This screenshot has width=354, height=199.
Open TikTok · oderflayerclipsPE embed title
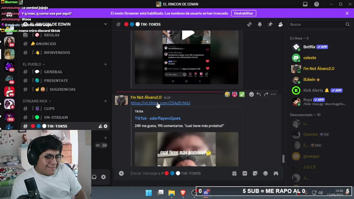pyautogui.click(x=158, y=118)
